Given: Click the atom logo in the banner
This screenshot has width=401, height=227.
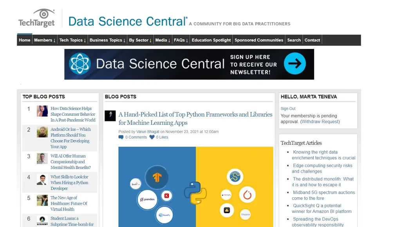Looking at the screenshot, I should [80, 64].
